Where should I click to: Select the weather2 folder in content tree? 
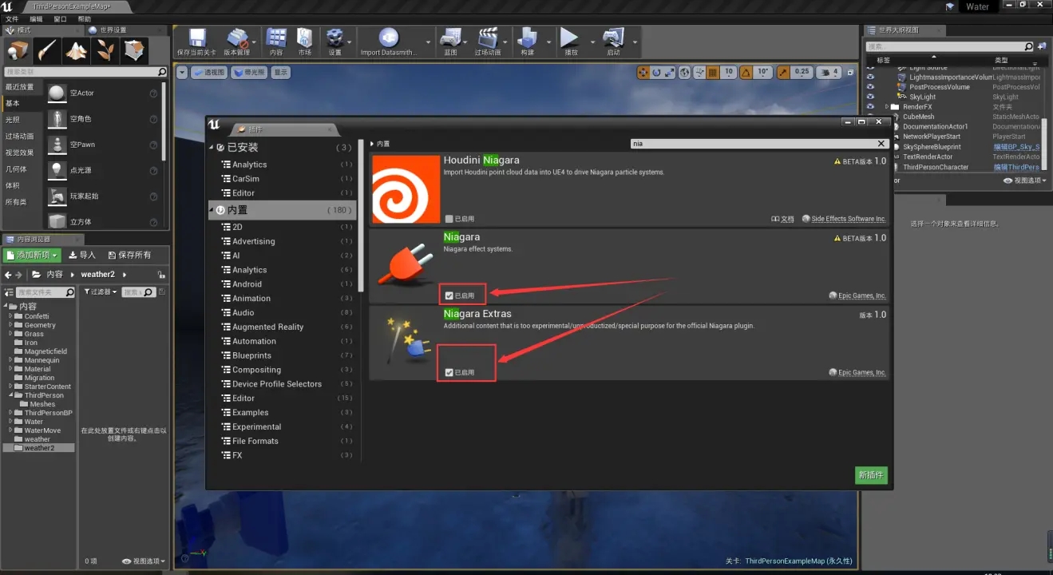point(39,448)
